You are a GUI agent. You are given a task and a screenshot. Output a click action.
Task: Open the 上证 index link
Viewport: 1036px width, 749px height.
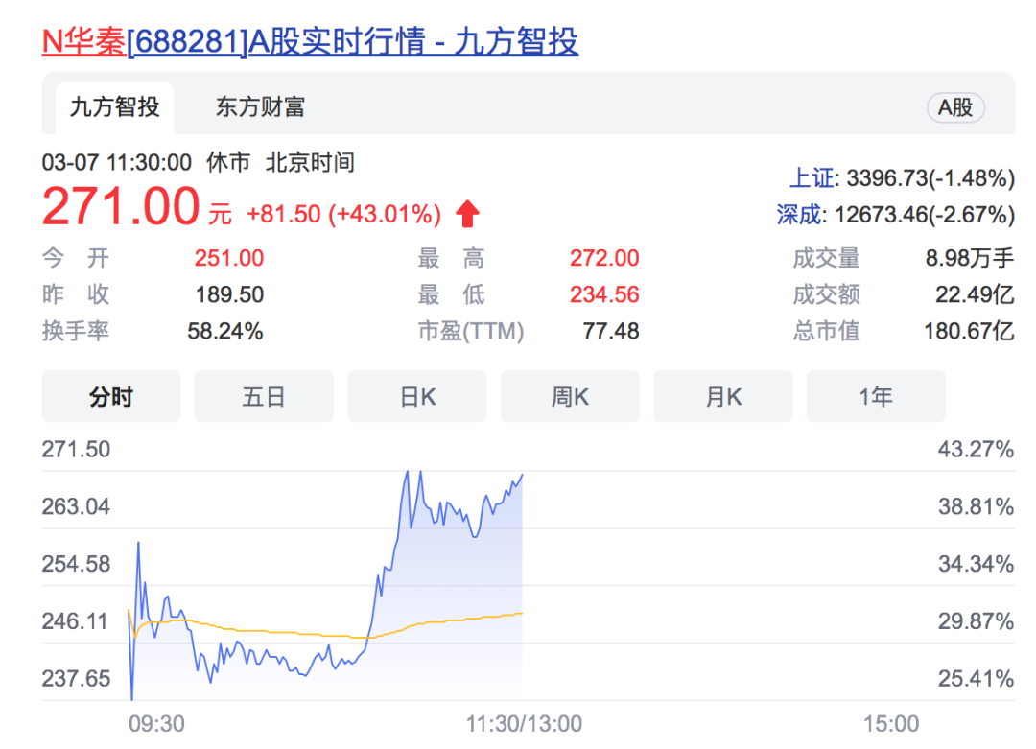811,177
